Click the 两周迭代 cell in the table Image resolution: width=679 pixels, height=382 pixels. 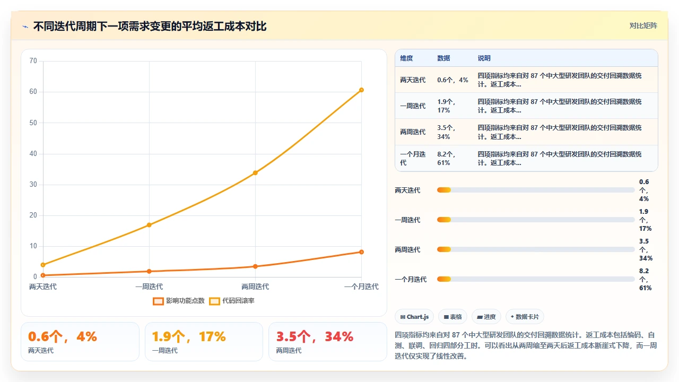pyautogui.click(x=413, y=132)
